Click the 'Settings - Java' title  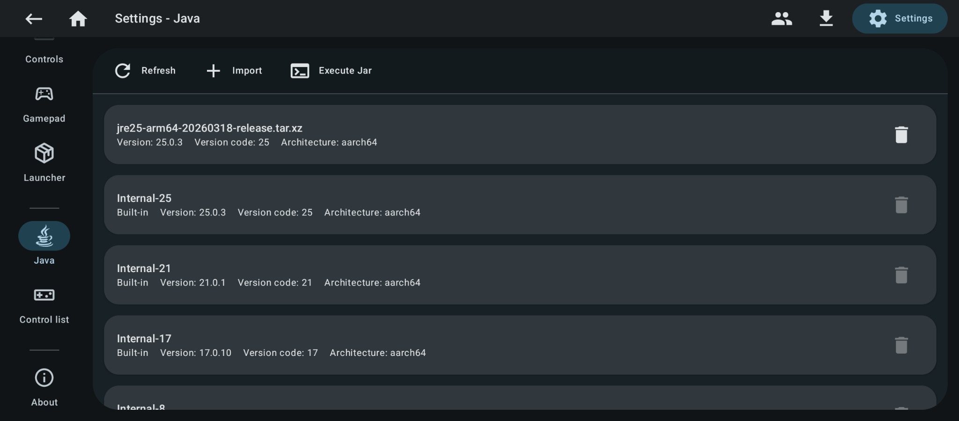tap(157, 19)
